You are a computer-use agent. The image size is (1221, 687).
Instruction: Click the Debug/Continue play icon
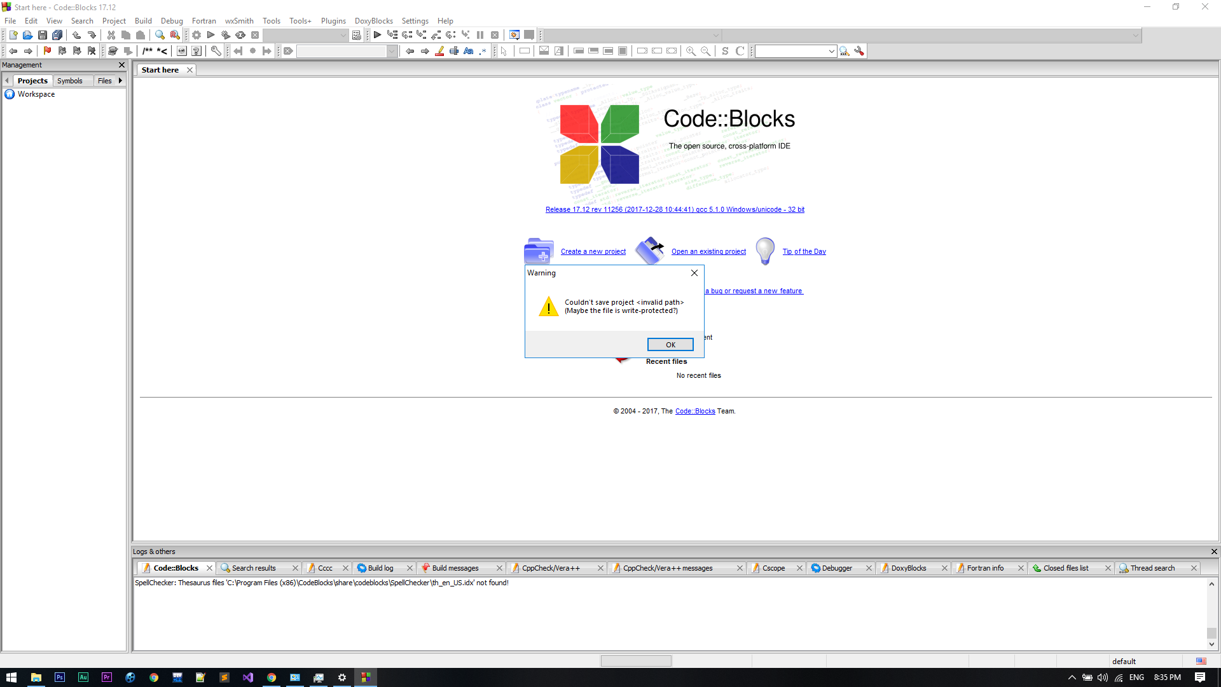click(377, 35)
